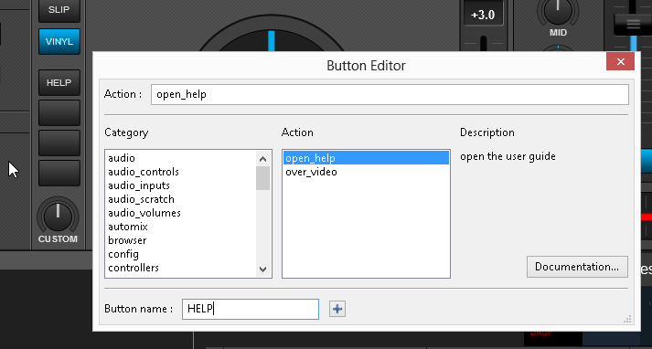Click the empty custom button below HELP
652x349 pixels.
pos(59,112)
